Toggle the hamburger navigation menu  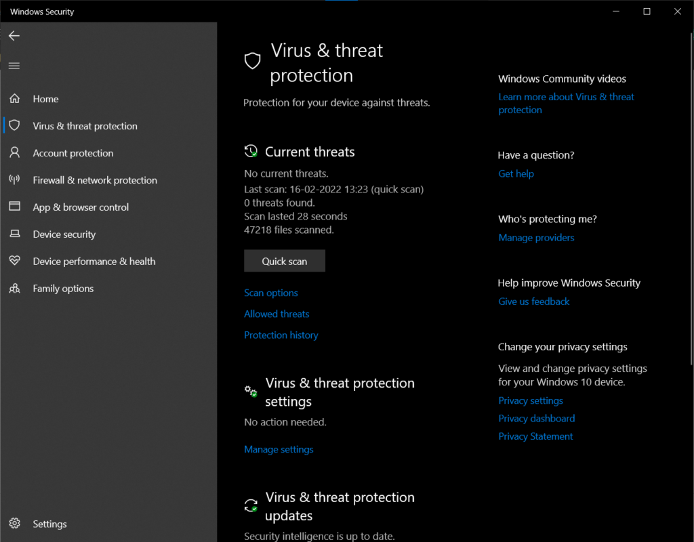click(x=14, y=66)
